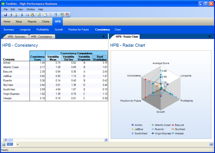Open the Help menu

click(x=41, y=9)
